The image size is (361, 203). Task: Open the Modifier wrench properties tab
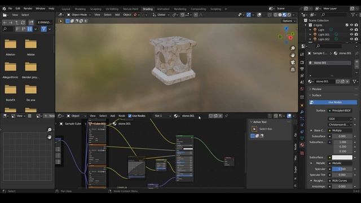(302, 112)
